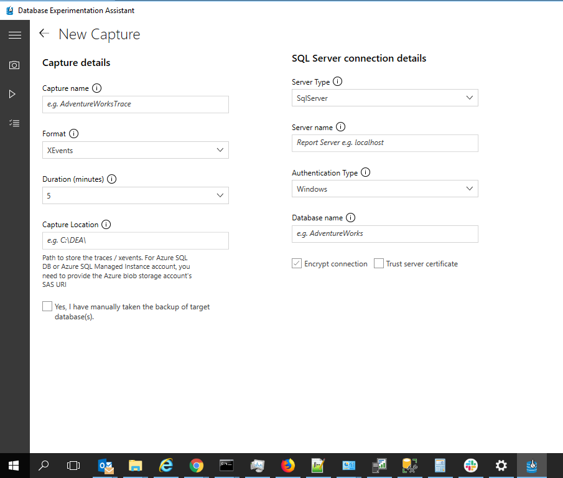Open the Server Manager taskbar icon
Screen dimensions: 563x478
tap(379, 466)
